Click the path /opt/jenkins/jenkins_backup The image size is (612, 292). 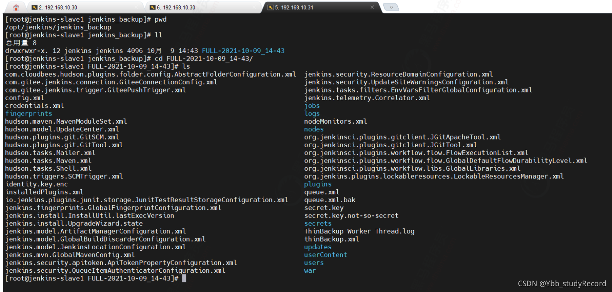coord(58,27)
